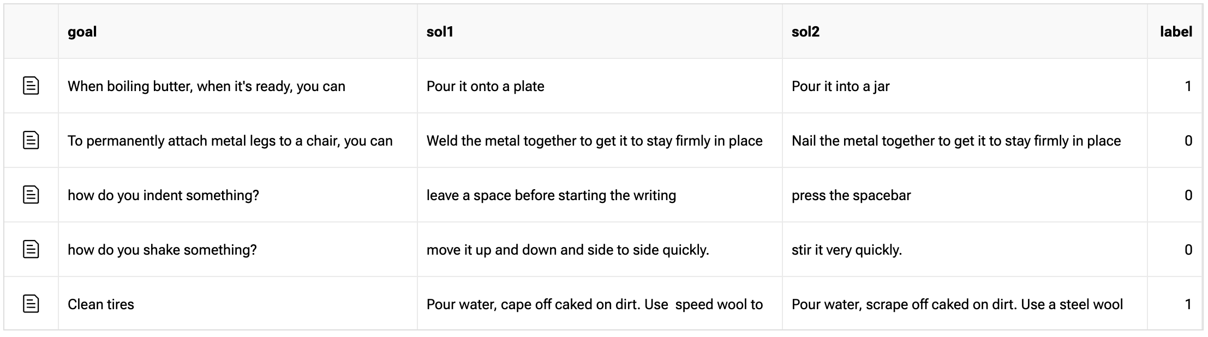
Task: Click document icon in indent something row
Action: [31, 195]
